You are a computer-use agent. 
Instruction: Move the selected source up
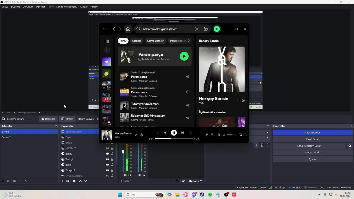click(x=80, y=181)
